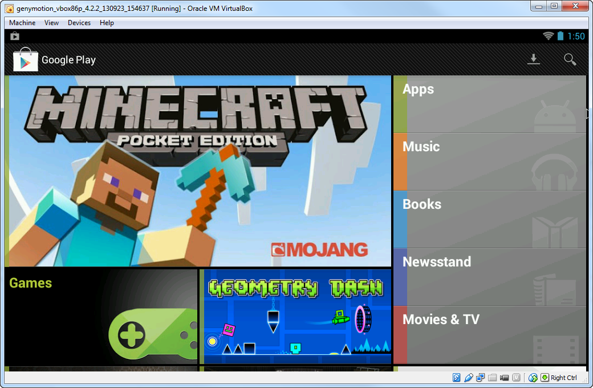The width and height of the screenshot is (593, 388).
Task: Tap the Wi-Fi signal icon in Android status bar
Action: [548, 36]
